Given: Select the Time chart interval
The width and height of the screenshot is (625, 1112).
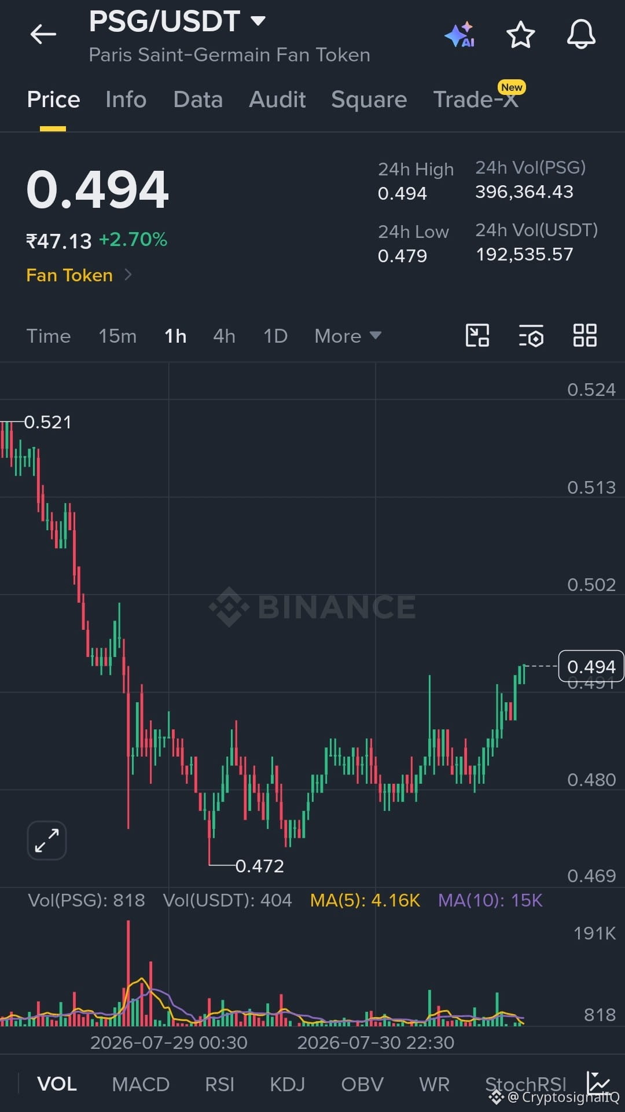Looking at the screenshot, I should pos(49,336).
